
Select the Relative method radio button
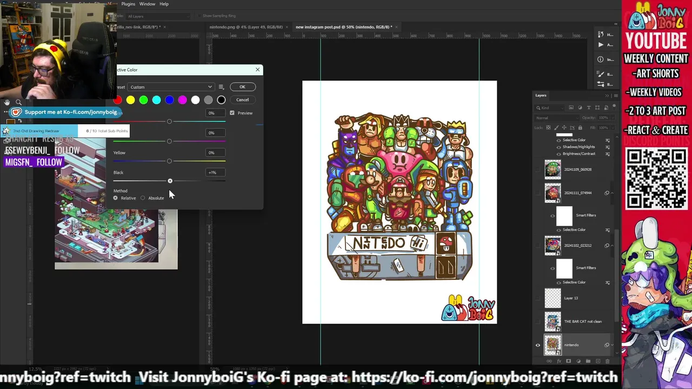click(115, 198)
